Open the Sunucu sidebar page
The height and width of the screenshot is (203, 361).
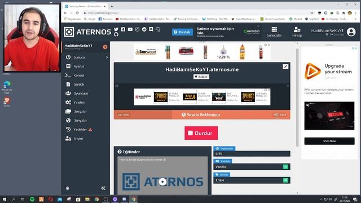[x=79, y=58]
